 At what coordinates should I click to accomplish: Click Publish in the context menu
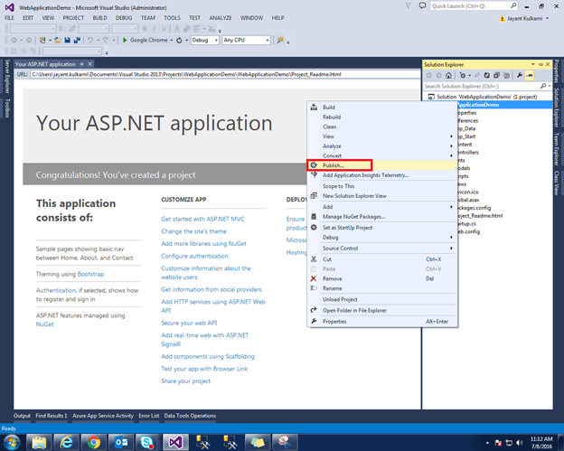(334, 165)
